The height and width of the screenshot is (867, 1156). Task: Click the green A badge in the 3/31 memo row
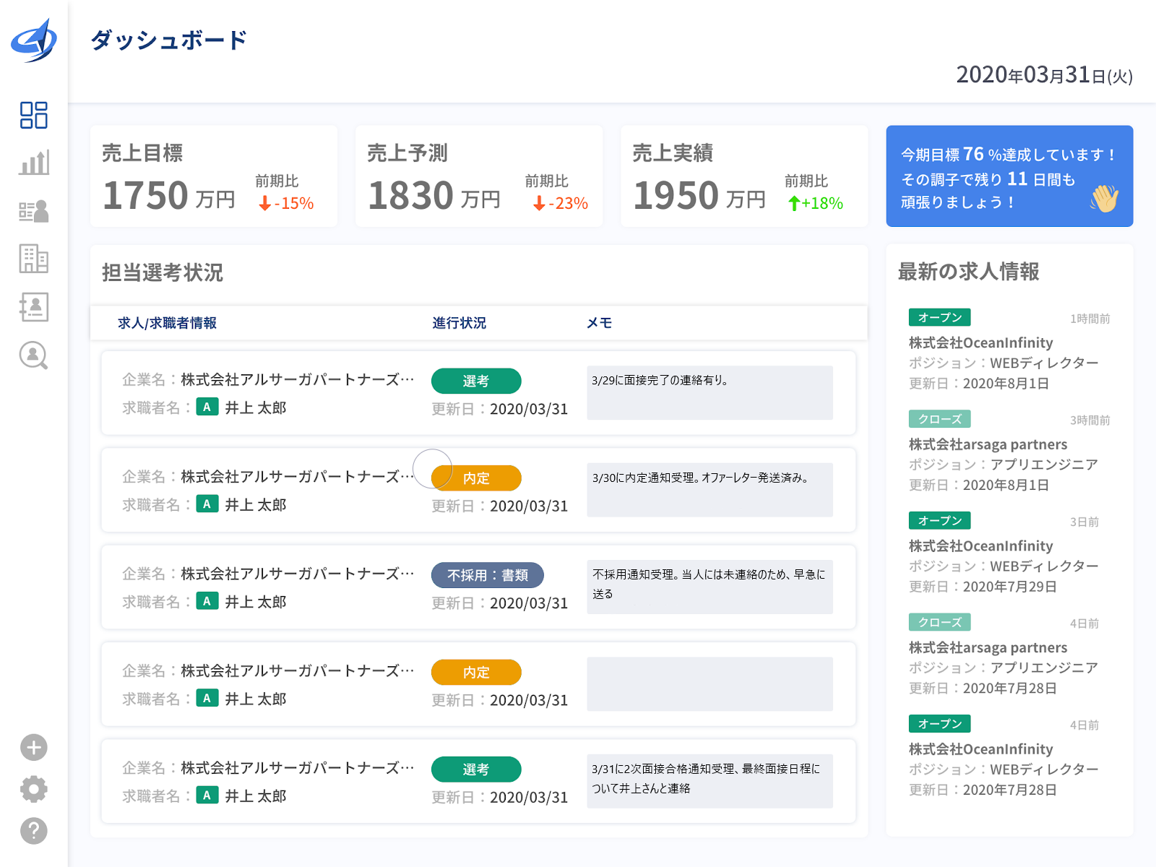(207, 795)
